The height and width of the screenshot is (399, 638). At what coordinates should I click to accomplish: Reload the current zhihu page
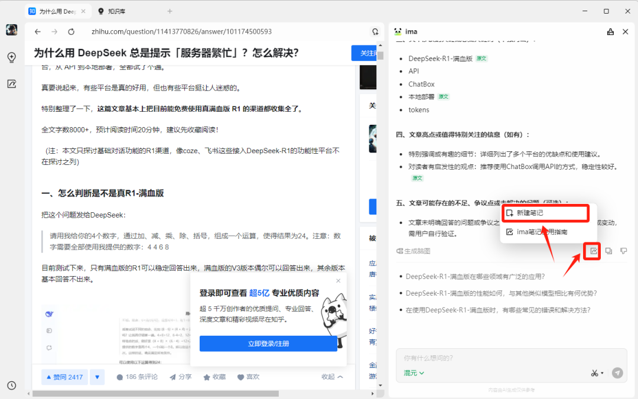pyautogui.click(x=71, y=32)
